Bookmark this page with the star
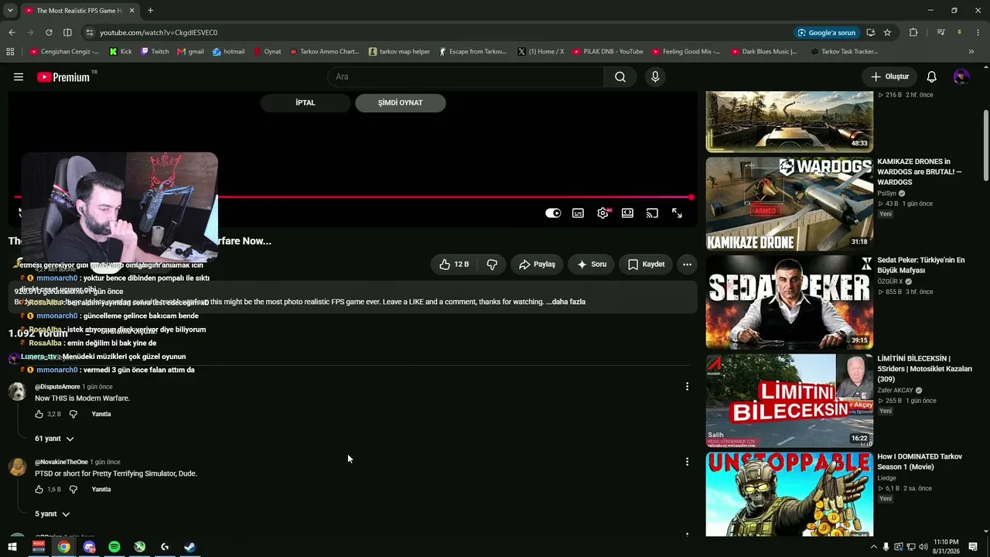 click(887, 32)
